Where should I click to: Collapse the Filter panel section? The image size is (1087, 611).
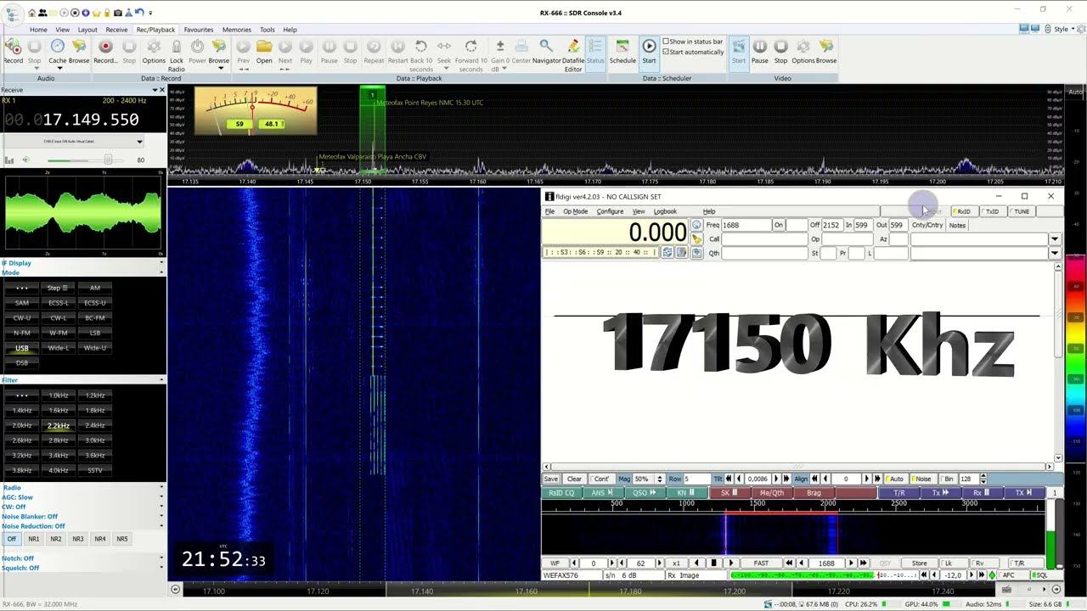161,380
